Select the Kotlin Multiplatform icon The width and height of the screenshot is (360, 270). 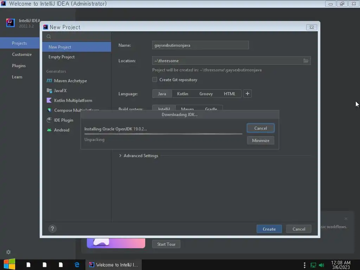pos(49,100)
